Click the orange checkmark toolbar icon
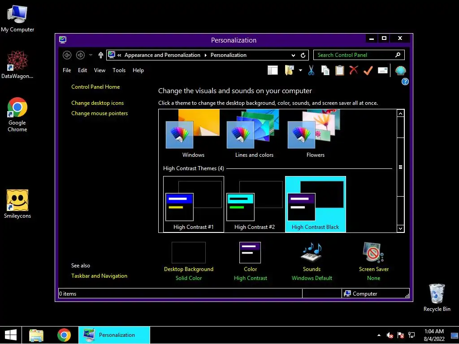Screen dimensions: 459x344 pyautogui.click(x=368, y=70)
